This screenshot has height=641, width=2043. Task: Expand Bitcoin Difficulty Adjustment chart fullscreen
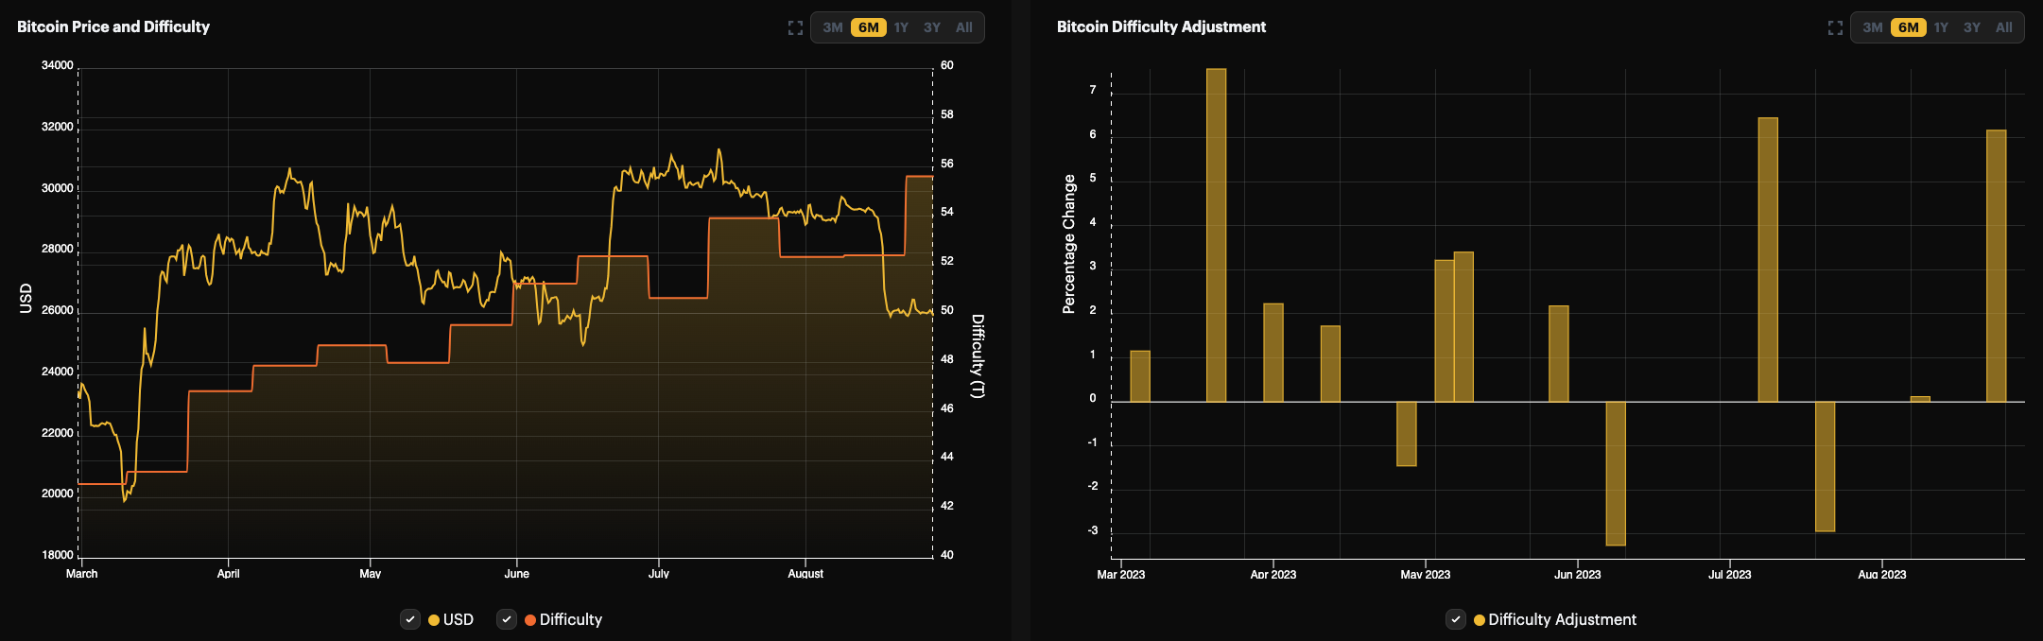click(1835, 28)
